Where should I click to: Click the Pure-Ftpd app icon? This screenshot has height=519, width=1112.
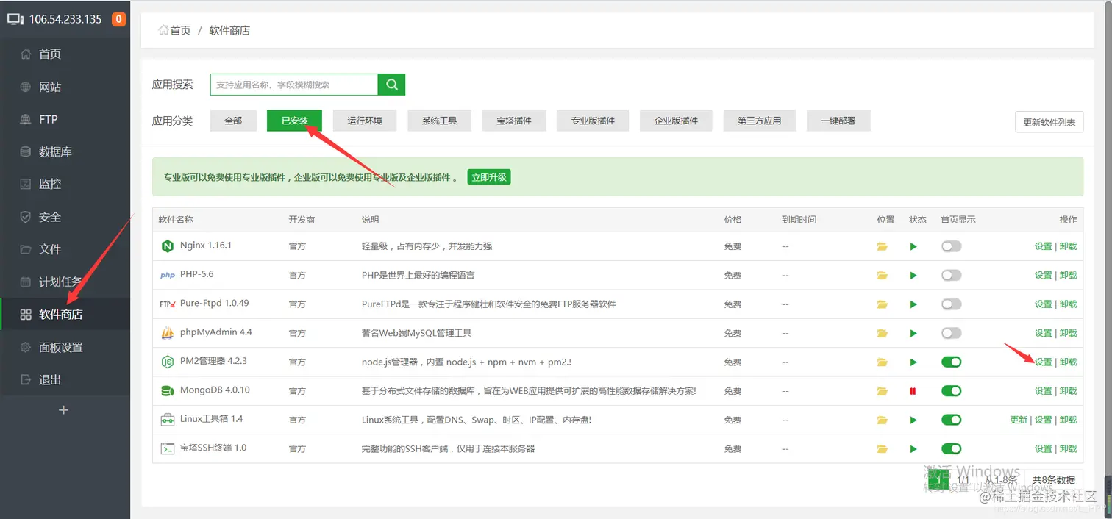click(x=167, y=304)
